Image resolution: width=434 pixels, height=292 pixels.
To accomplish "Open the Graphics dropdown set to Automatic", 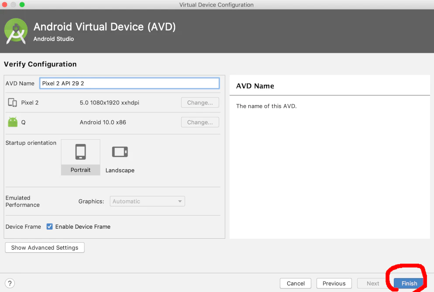I will coord(147,201).
